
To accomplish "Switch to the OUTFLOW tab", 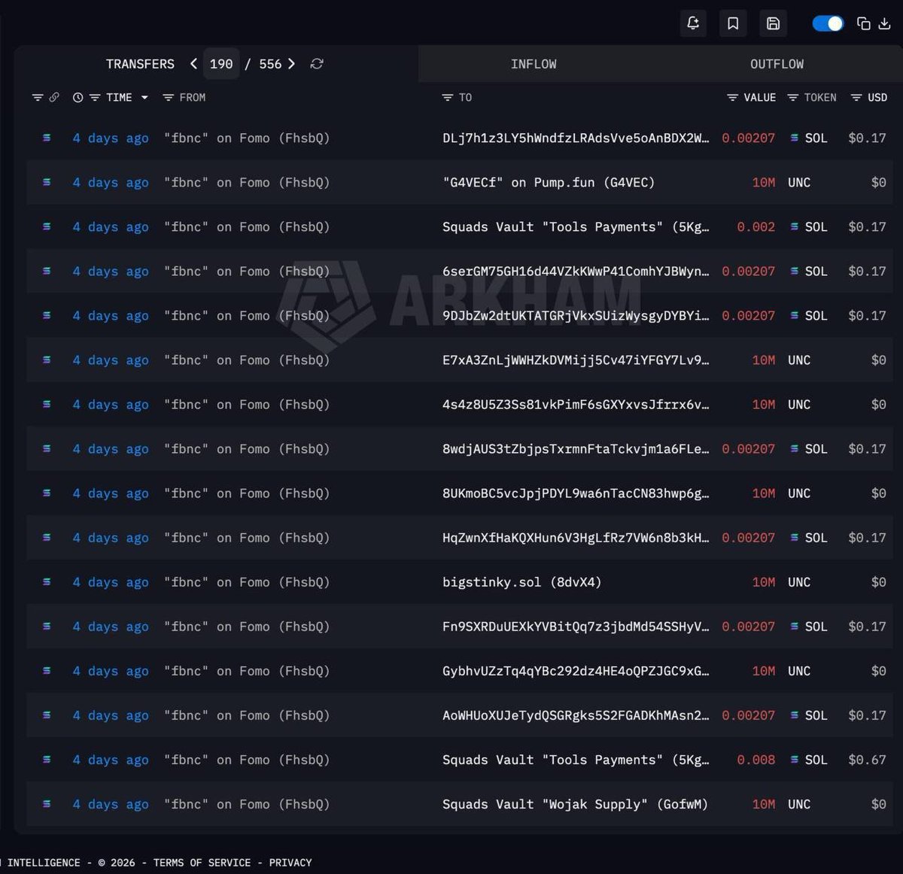I will [x=777, y=64].
